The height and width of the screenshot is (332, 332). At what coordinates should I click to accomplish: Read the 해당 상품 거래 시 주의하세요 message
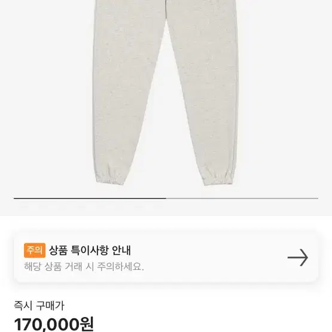tap(84, 266)
